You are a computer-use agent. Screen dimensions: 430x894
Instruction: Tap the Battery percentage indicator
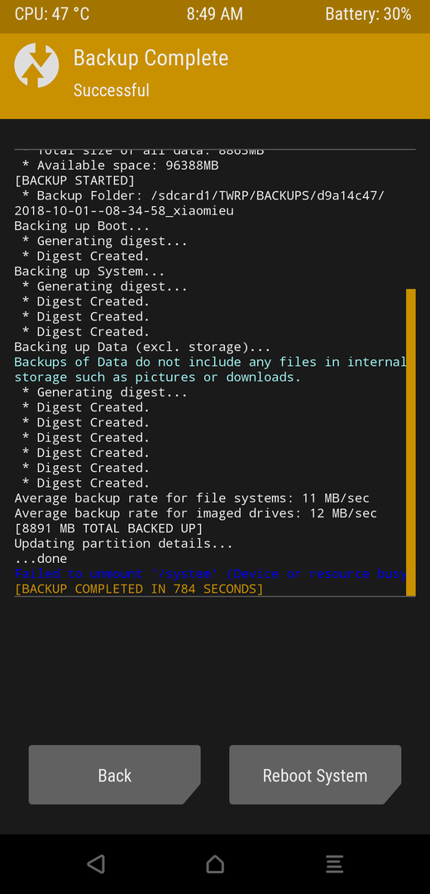[x=368, y=14]
